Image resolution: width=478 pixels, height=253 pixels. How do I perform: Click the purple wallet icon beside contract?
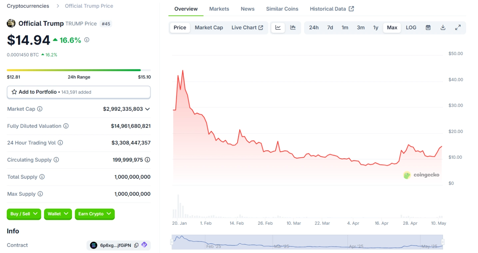144,245
